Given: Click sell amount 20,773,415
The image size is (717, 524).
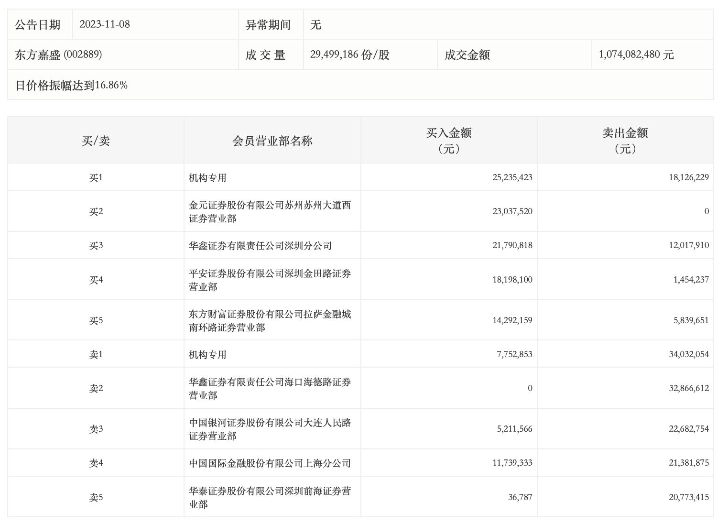Looking at the screenshot, I should (x=689, y=497).
